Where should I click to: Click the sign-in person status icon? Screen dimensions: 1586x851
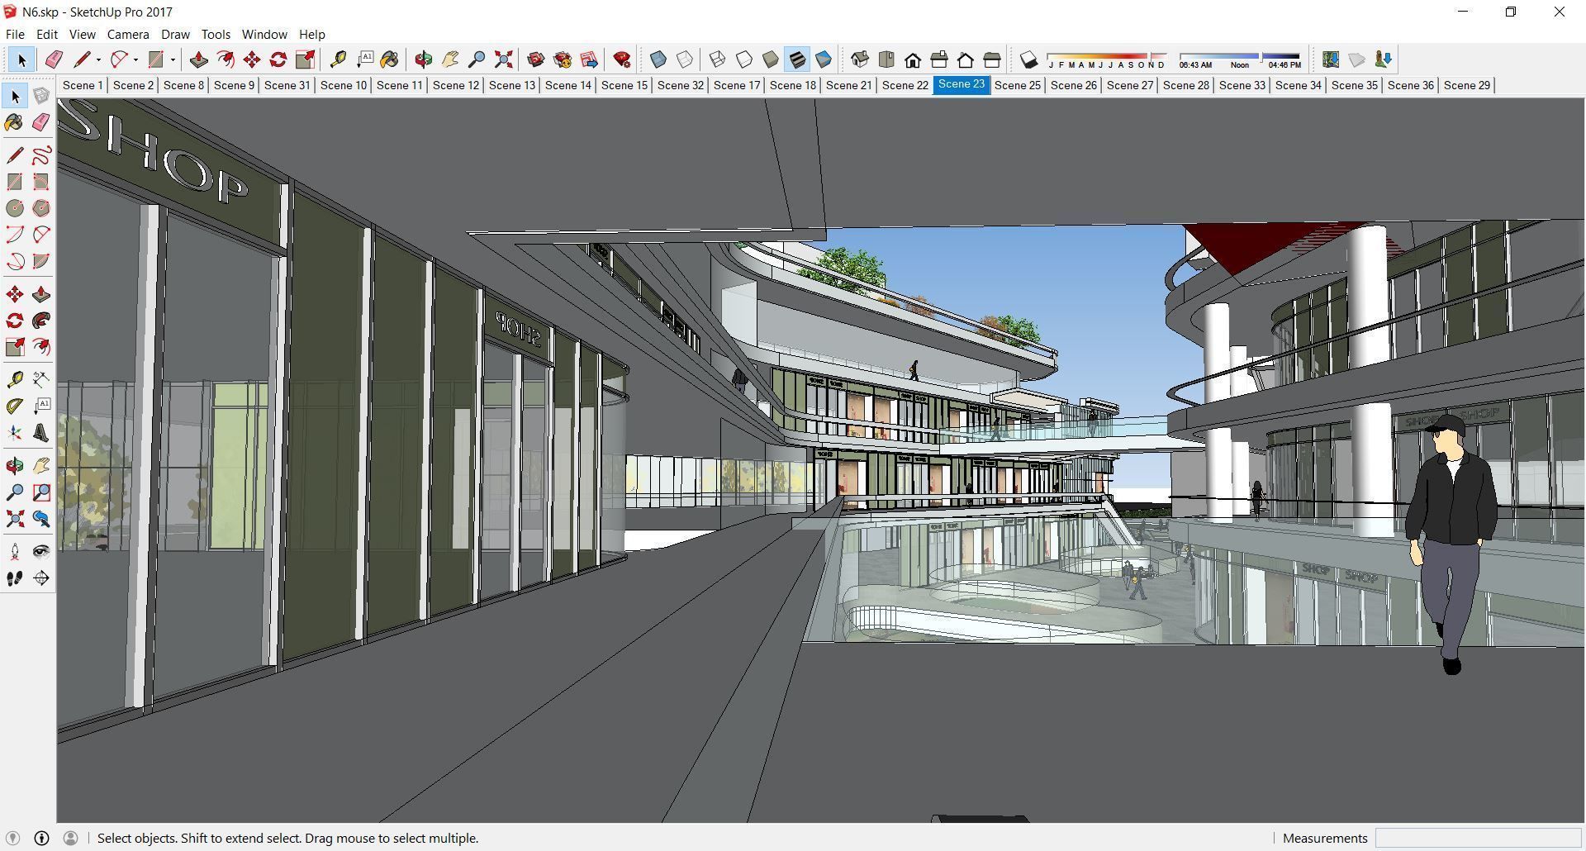coord(71,838)
